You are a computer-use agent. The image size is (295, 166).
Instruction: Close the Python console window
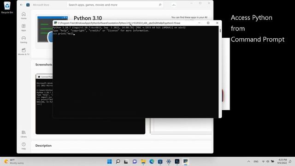(x=217, y=23)
